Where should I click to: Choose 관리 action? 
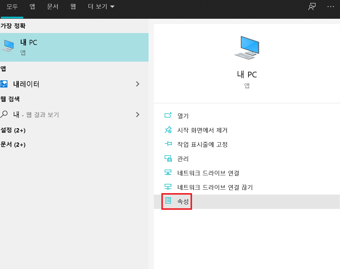[247, 159]
